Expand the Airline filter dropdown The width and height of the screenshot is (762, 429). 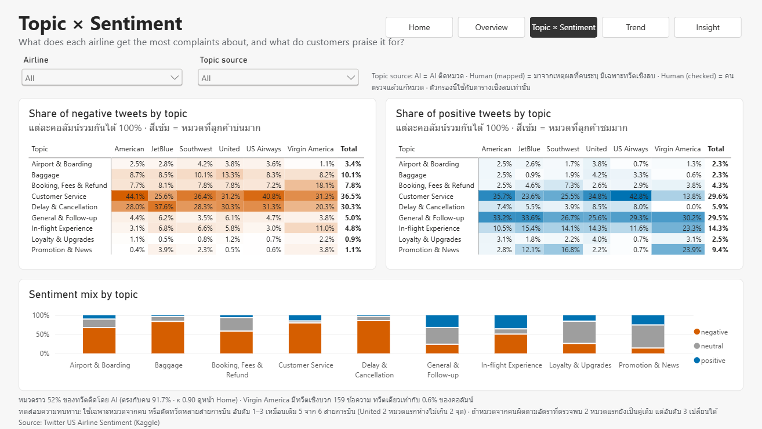coord(102,78)
